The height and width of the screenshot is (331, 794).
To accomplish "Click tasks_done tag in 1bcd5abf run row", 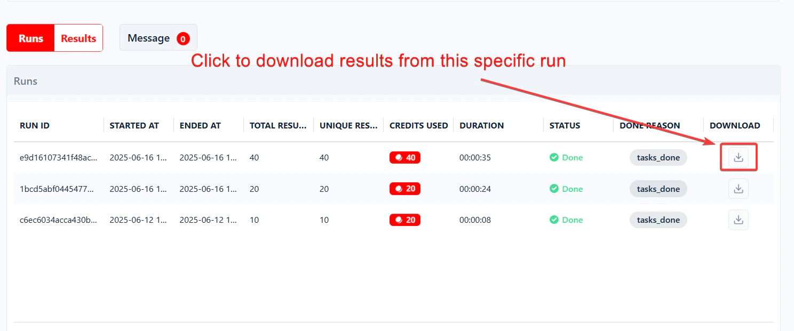I will click(658, 189).
